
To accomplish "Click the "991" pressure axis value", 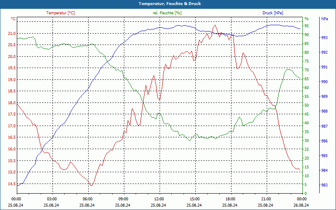I will pyautogui.click(x=324, y=67).
